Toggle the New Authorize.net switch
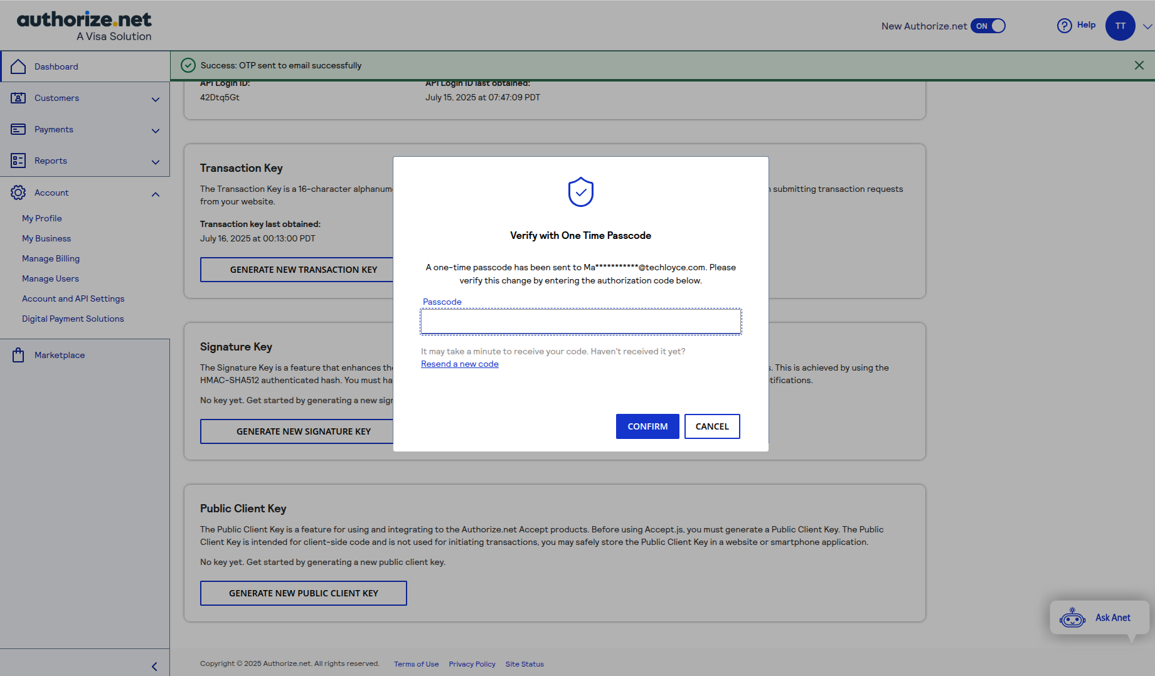 click(x=988, y=26)
